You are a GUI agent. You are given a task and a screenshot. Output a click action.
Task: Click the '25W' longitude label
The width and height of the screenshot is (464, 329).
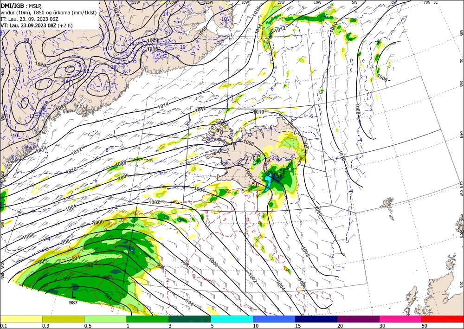(209, 2)
